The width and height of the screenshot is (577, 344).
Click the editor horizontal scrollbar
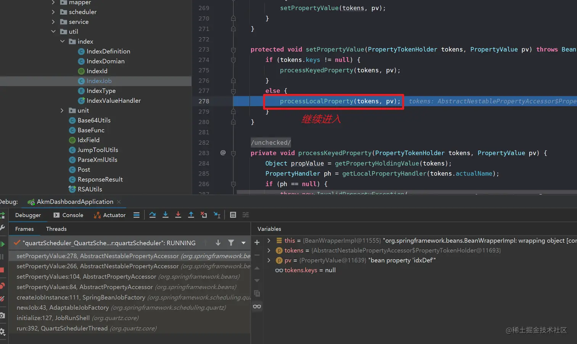point(407,192)
